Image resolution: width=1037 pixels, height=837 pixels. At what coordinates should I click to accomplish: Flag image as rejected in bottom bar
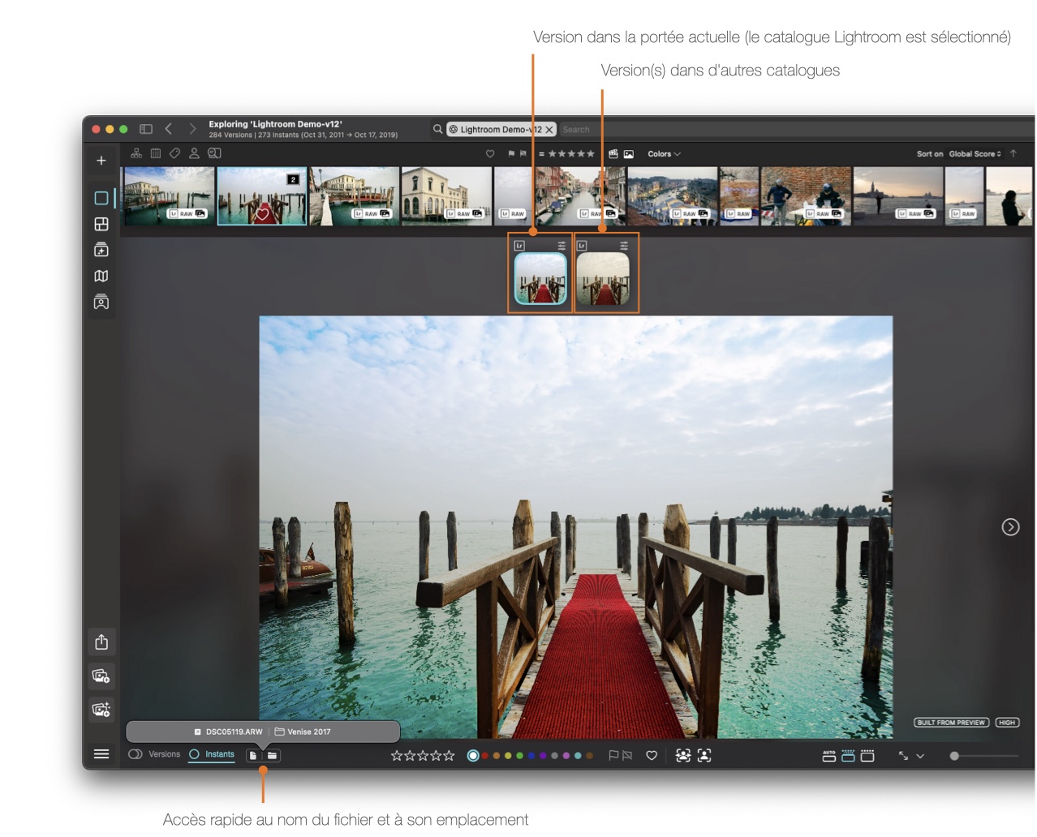coord(626,755)
